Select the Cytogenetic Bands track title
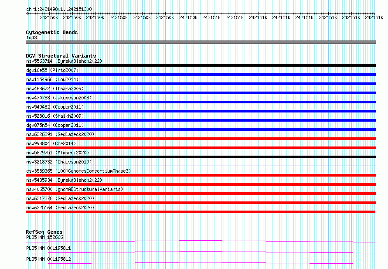 click(x=52, y=32)
